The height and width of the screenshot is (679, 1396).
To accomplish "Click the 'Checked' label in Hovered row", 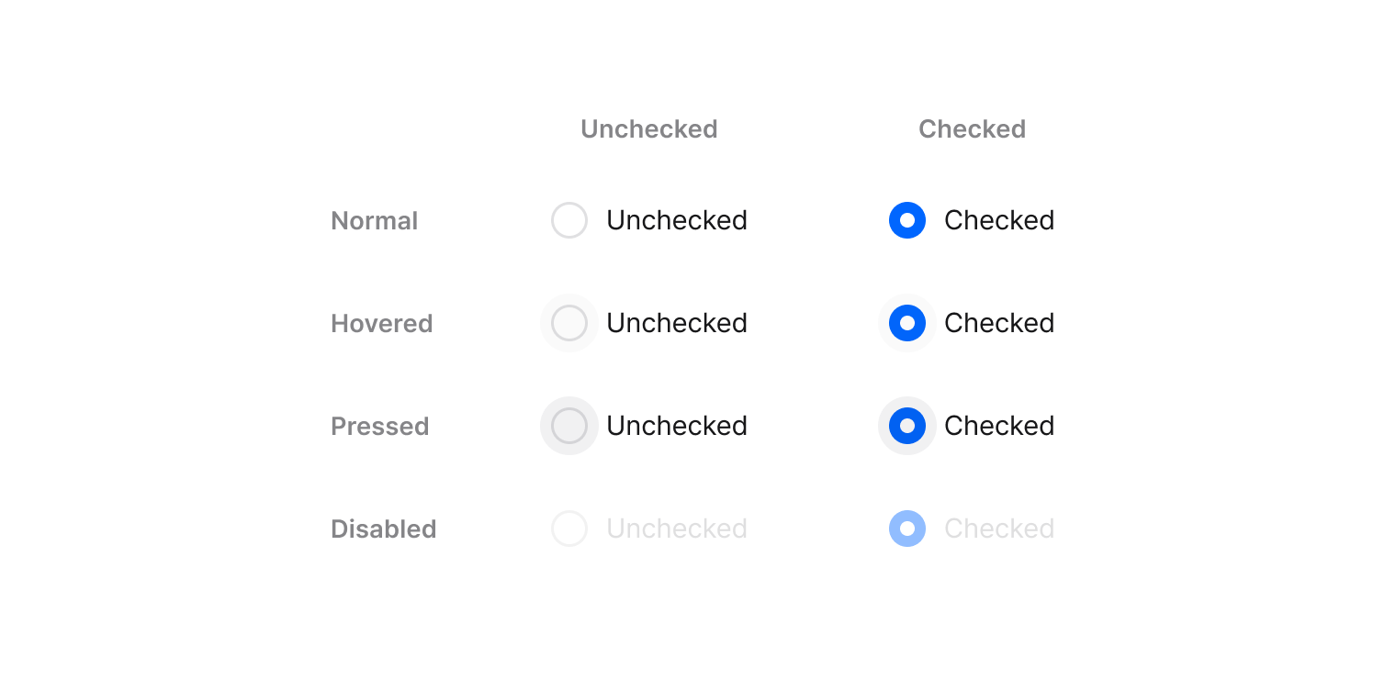I will click(x=999, y=323).
